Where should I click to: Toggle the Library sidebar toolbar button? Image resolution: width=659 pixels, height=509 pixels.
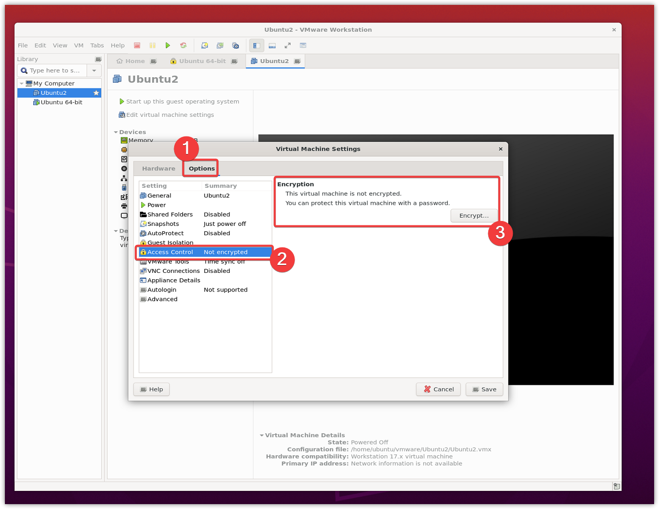pos(256,45)
